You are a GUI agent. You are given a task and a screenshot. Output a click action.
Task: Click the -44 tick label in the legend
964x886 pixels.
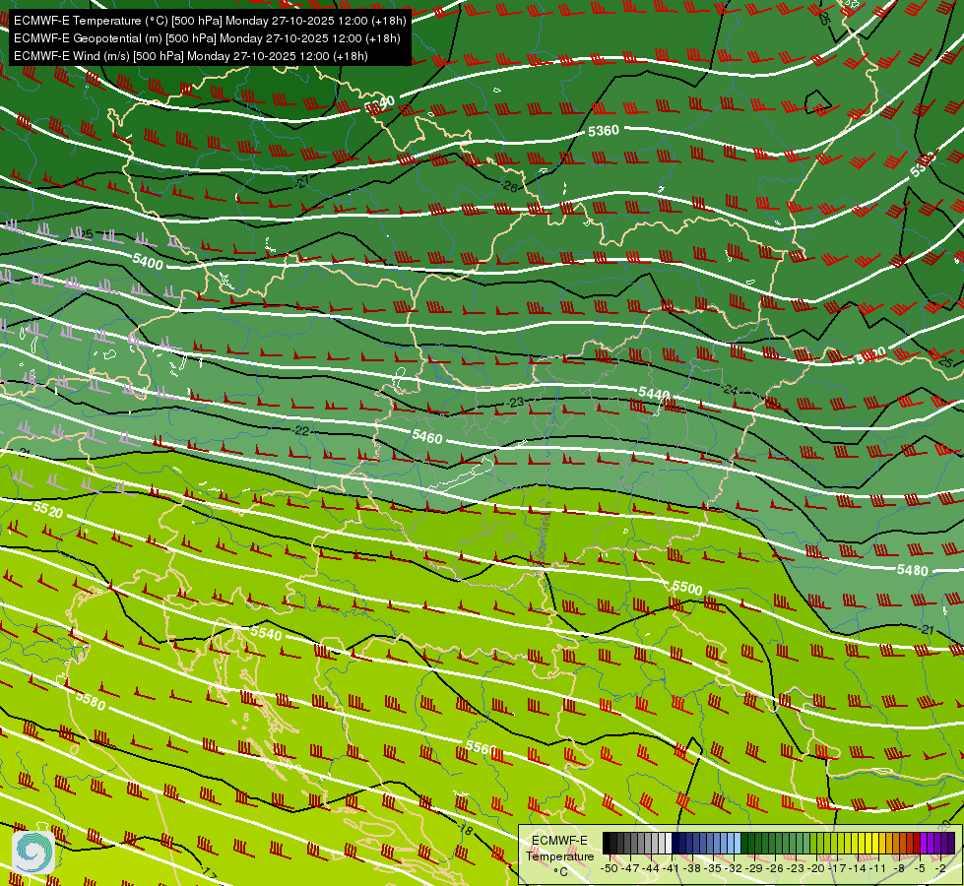point(651,869)
